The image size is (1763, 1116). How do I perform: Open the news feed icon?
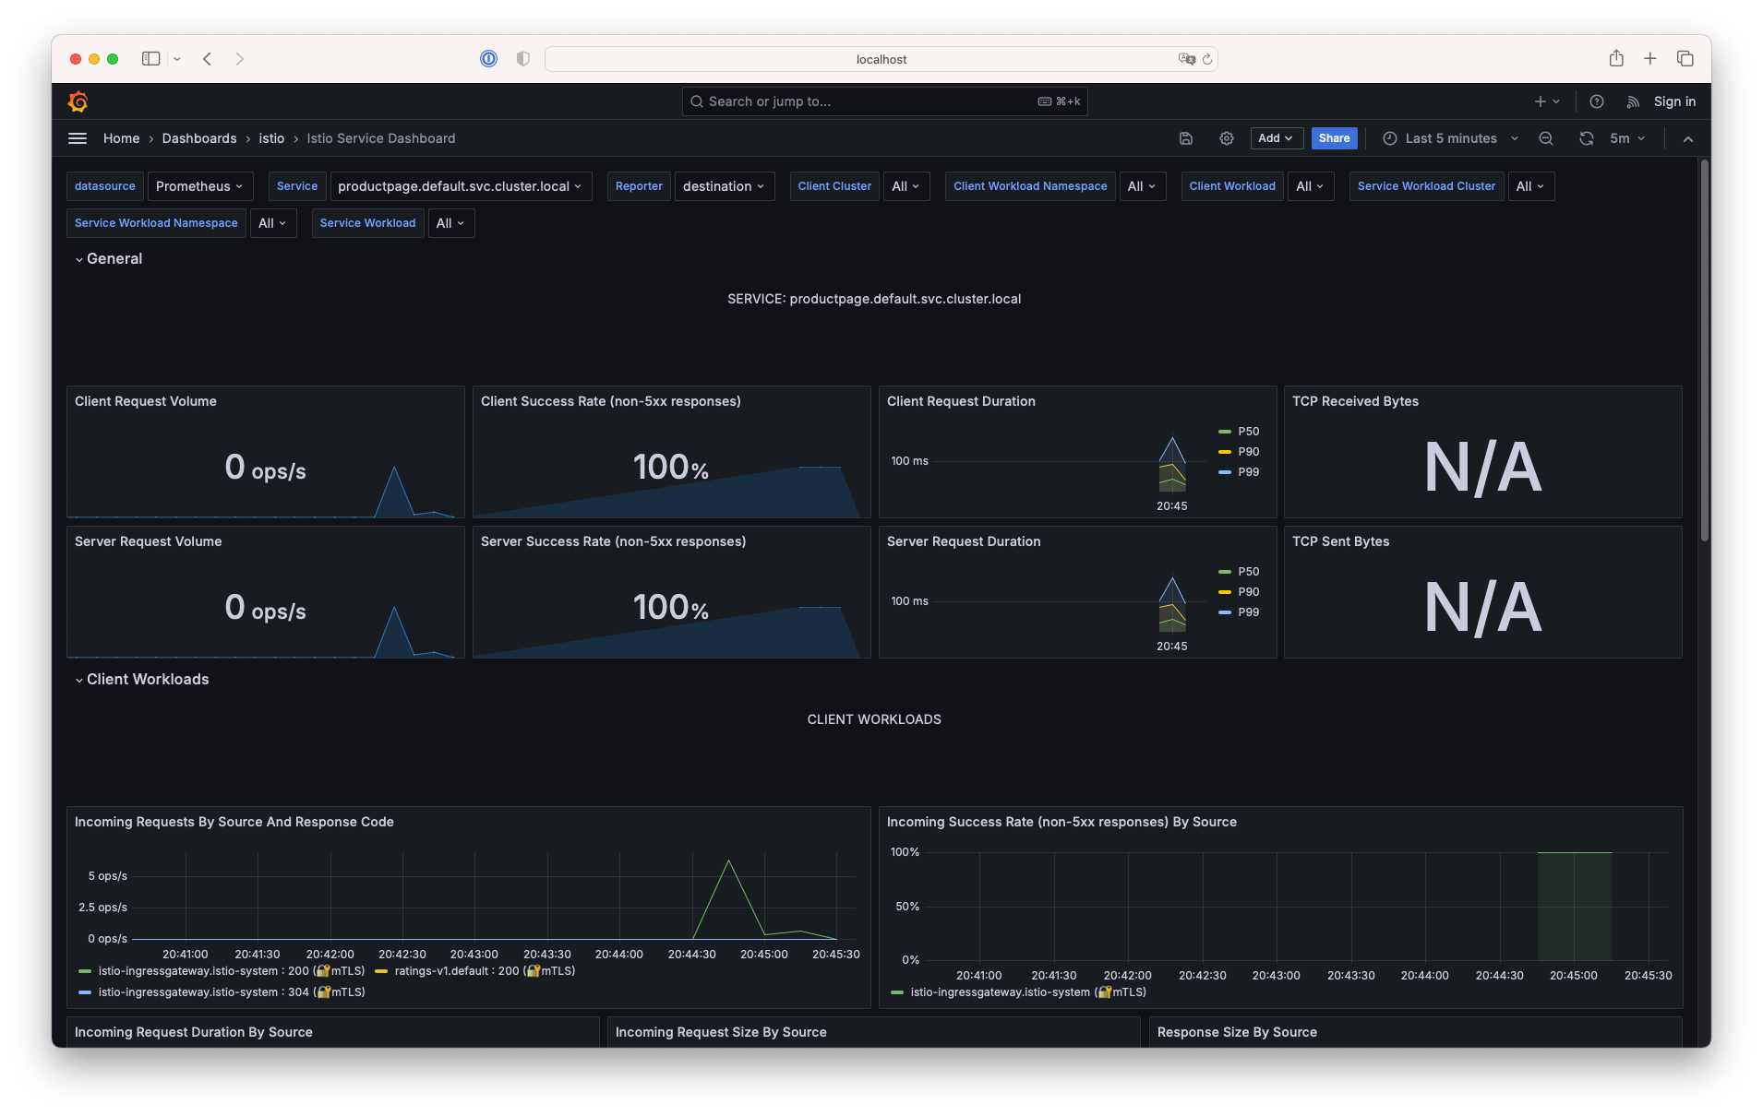[x=1633, y=101]
